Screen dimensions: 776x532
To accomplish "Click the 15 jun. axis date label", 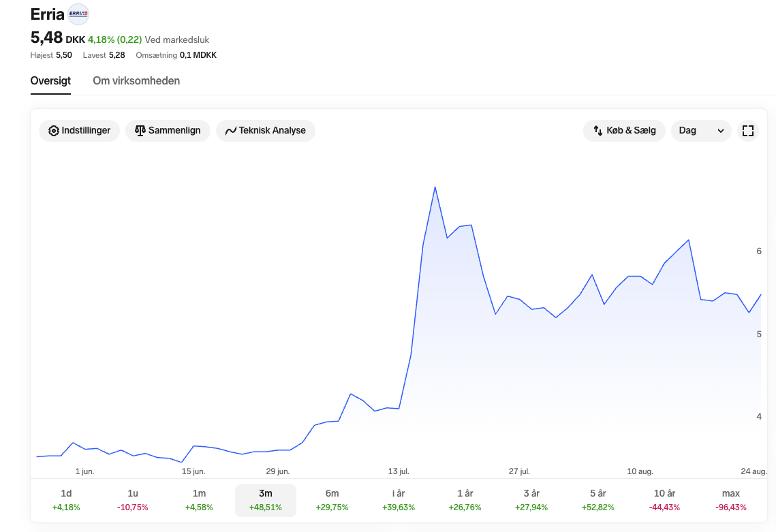I will pyautogui.click(x=193, y=471).
